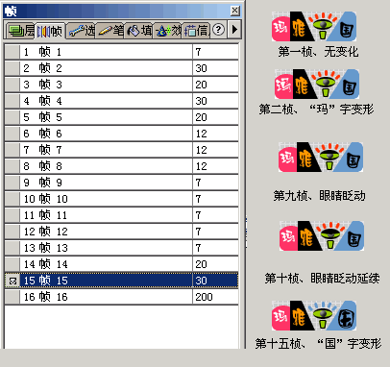Click the delay value 12 for frame 6
This screenshot has height=367, width=390.
click(x=202, y=134)
